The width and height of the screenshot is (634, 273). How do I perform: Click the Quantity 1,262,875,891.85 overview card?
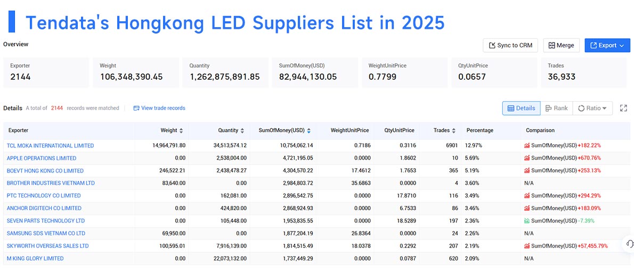225,72
